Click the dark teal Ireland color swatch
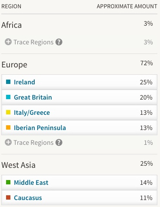Viewport: 160px width, 207px height. tap(8, 82)
